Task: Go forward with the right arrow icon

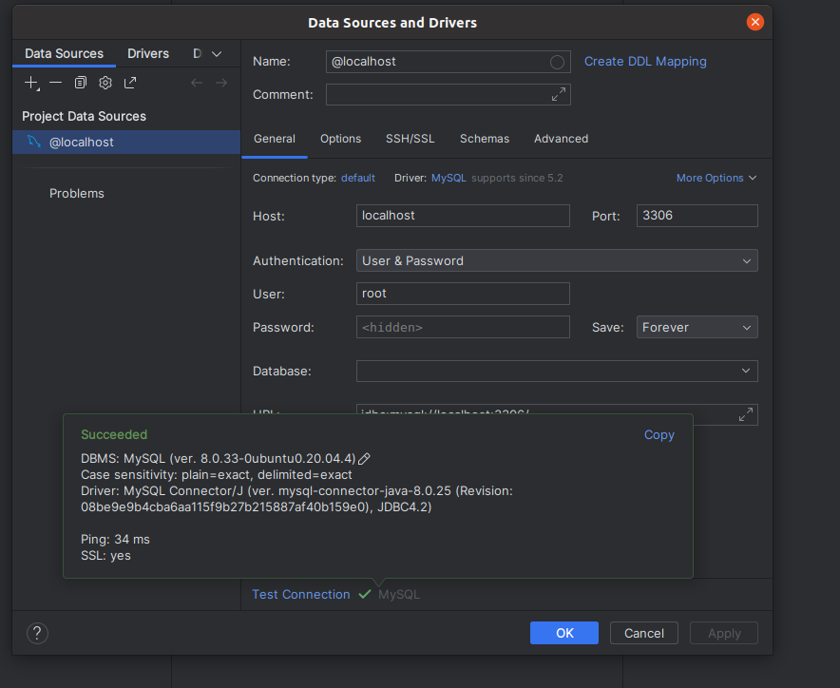Action: [x=221, y=83]
